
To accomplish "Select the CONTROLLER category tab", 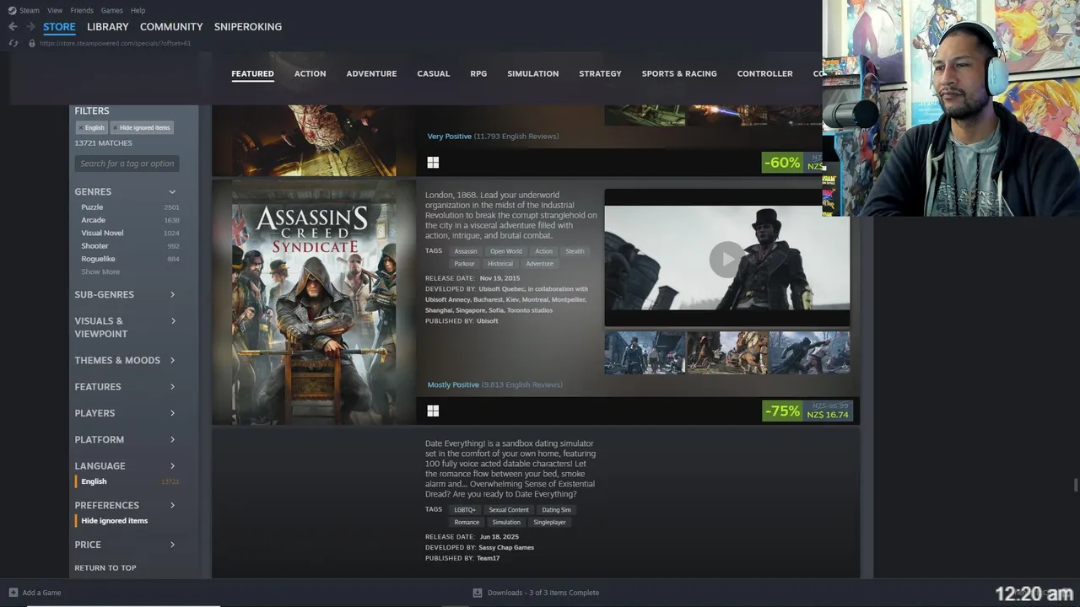I will 764,73.
